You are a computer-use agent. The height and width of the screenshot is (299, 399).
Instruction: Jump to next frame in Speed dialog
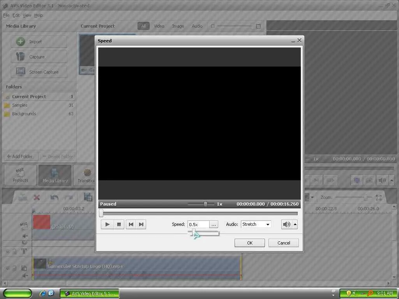141,225
